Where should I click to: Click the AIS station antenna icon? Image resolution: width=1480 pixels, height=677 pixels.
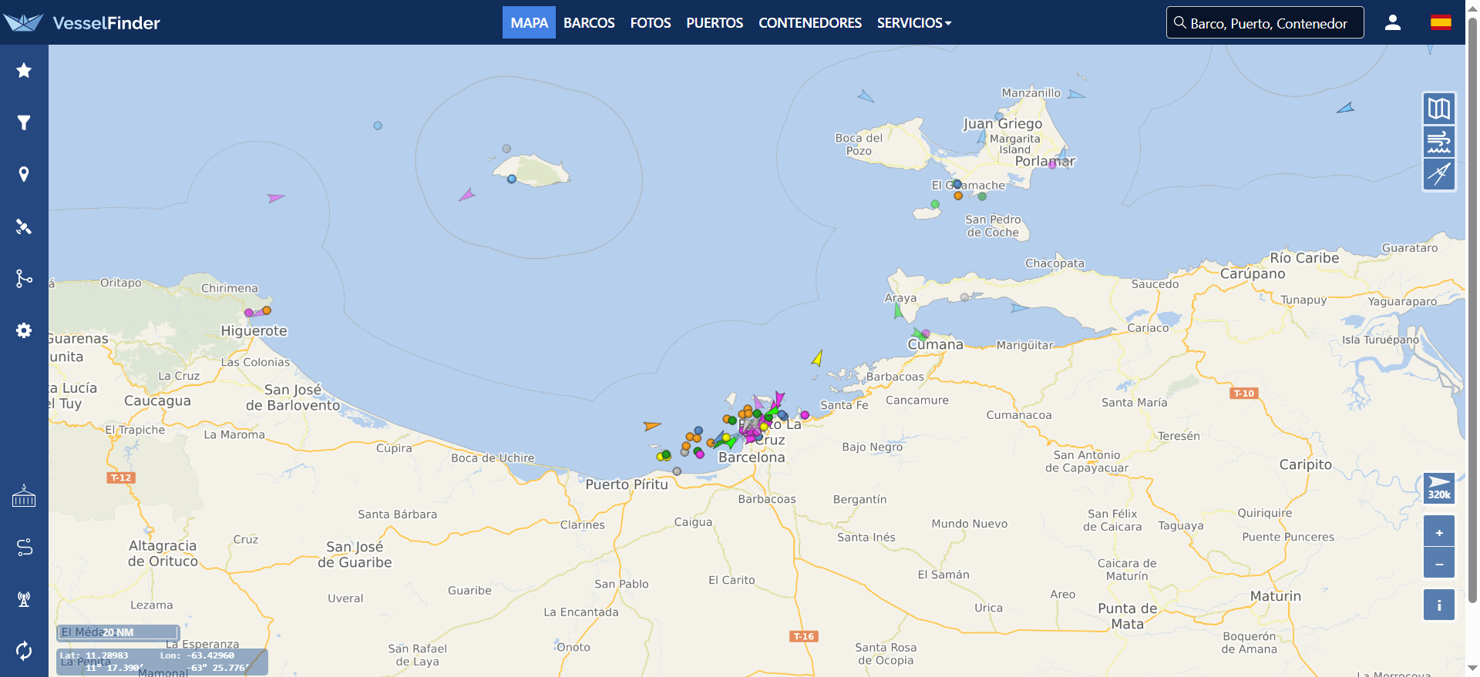24,599
